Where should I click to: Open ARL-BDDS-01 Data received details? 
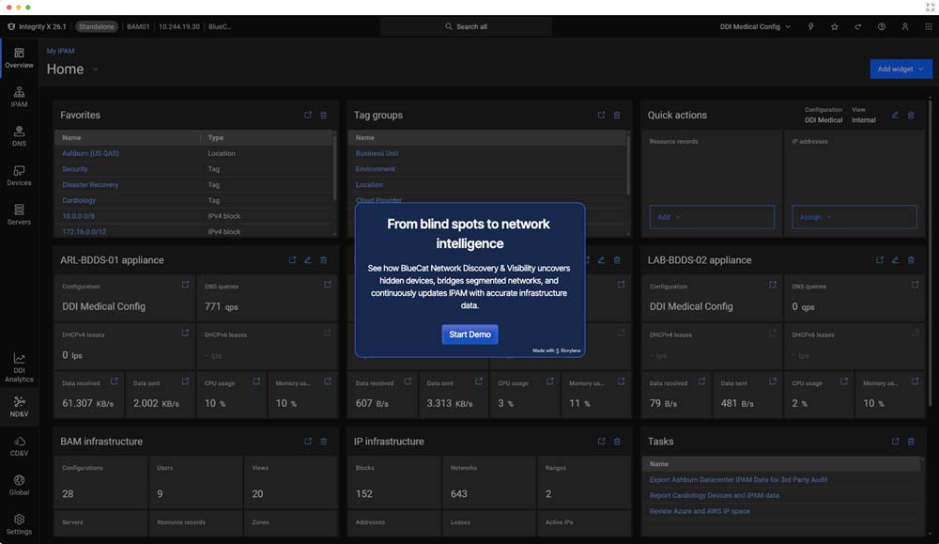click(115, 381)
